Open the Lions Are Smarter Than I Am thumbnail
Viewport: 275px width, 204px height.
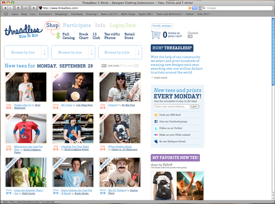click(26, 172)
